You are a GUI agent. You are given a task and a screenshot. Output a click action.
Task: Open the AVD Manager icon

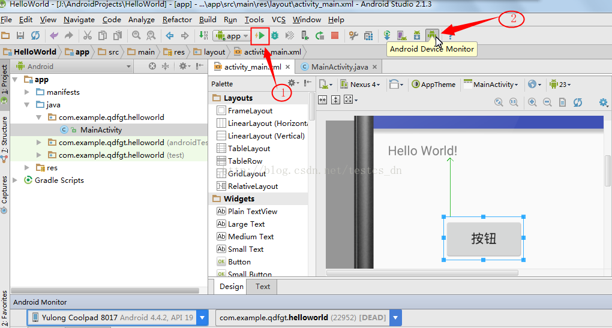[401, 35]
